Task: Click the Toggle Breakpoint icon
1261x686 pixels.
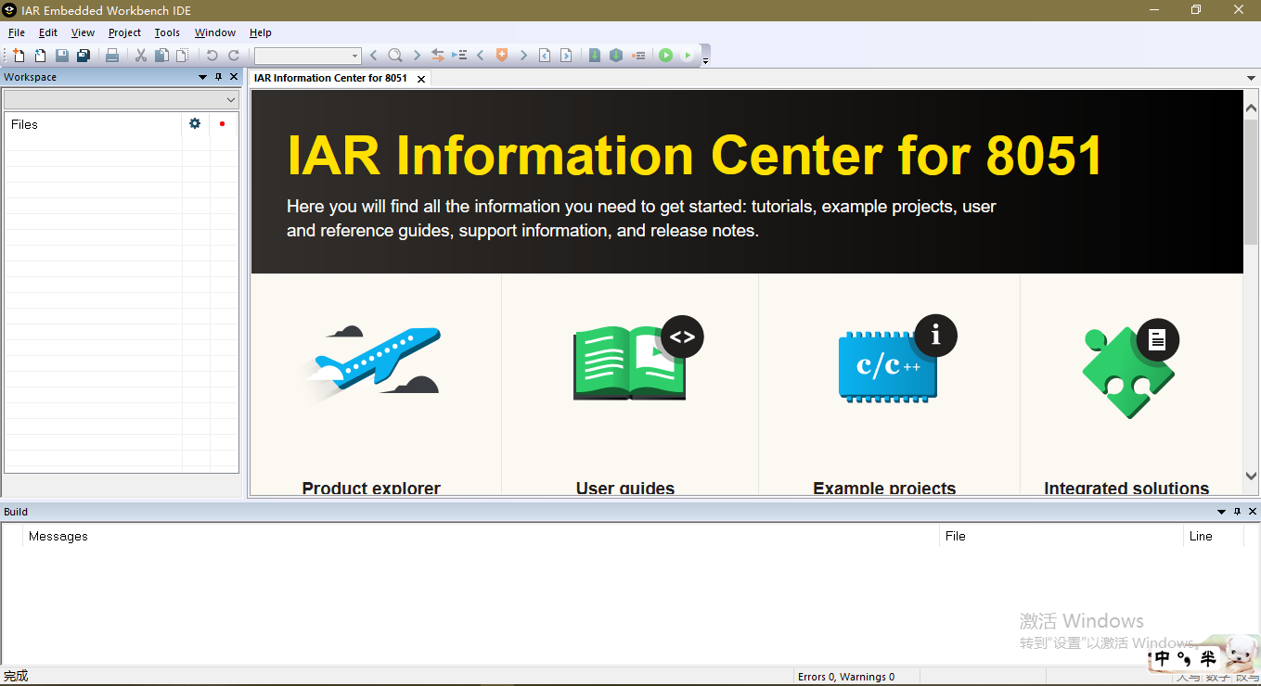Action: coord(638,56)
